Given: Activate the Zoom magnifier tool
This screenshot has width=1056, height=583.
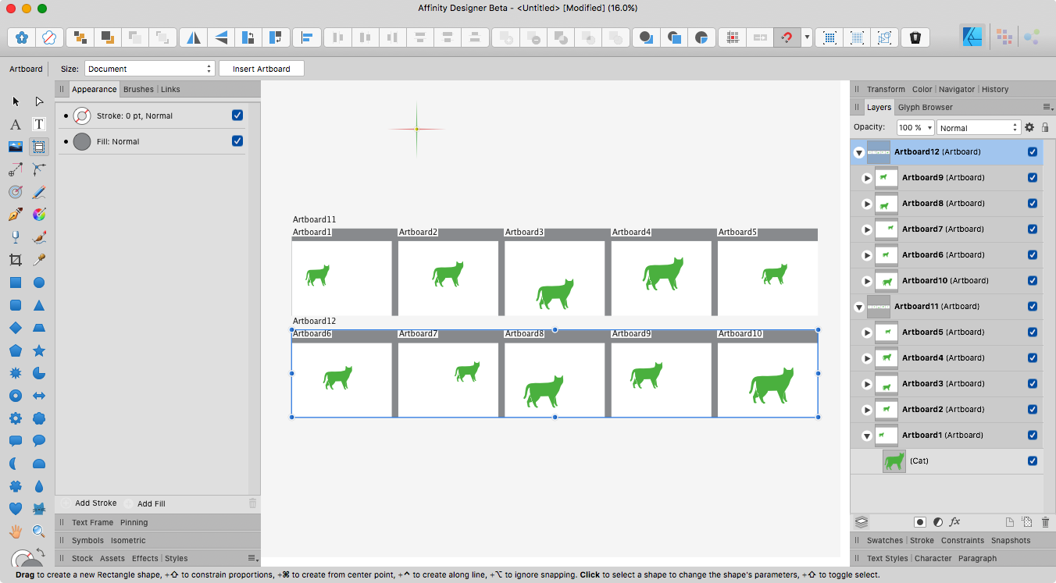Looking at the screenshot, I should (x=38, y=531).
